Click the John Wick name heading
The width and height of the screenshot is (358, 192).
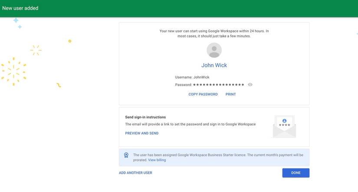pyautogui.click(x=214, y=65)
